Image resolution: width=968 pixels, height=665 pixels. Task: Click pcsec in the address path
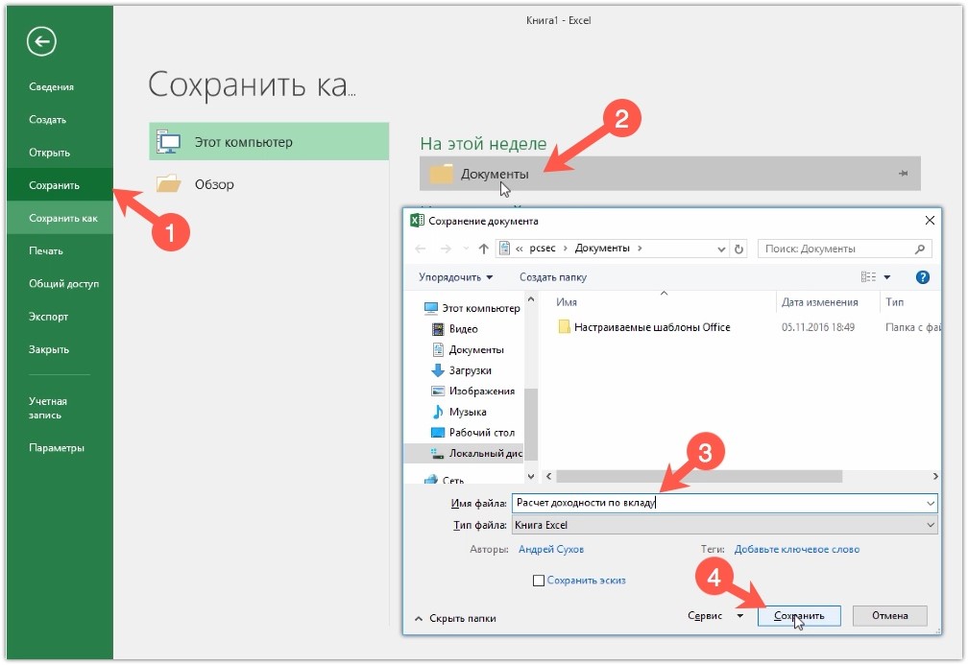[542, 248]
